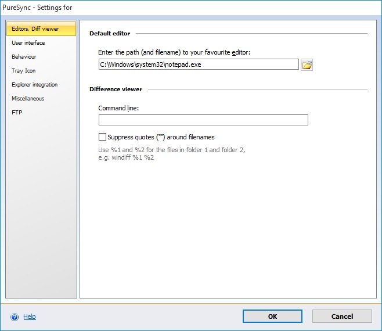Click the 'Command line:' label
This screenshot has width=382, height=331.
[118, 108]
